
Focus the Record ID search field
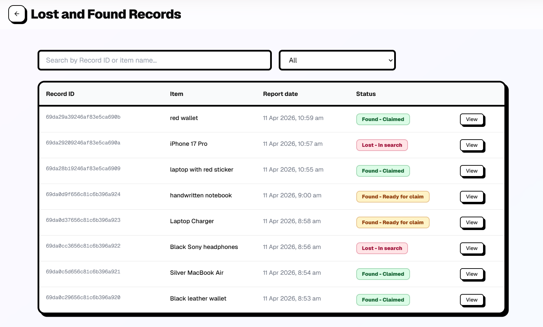coord(154,60)
